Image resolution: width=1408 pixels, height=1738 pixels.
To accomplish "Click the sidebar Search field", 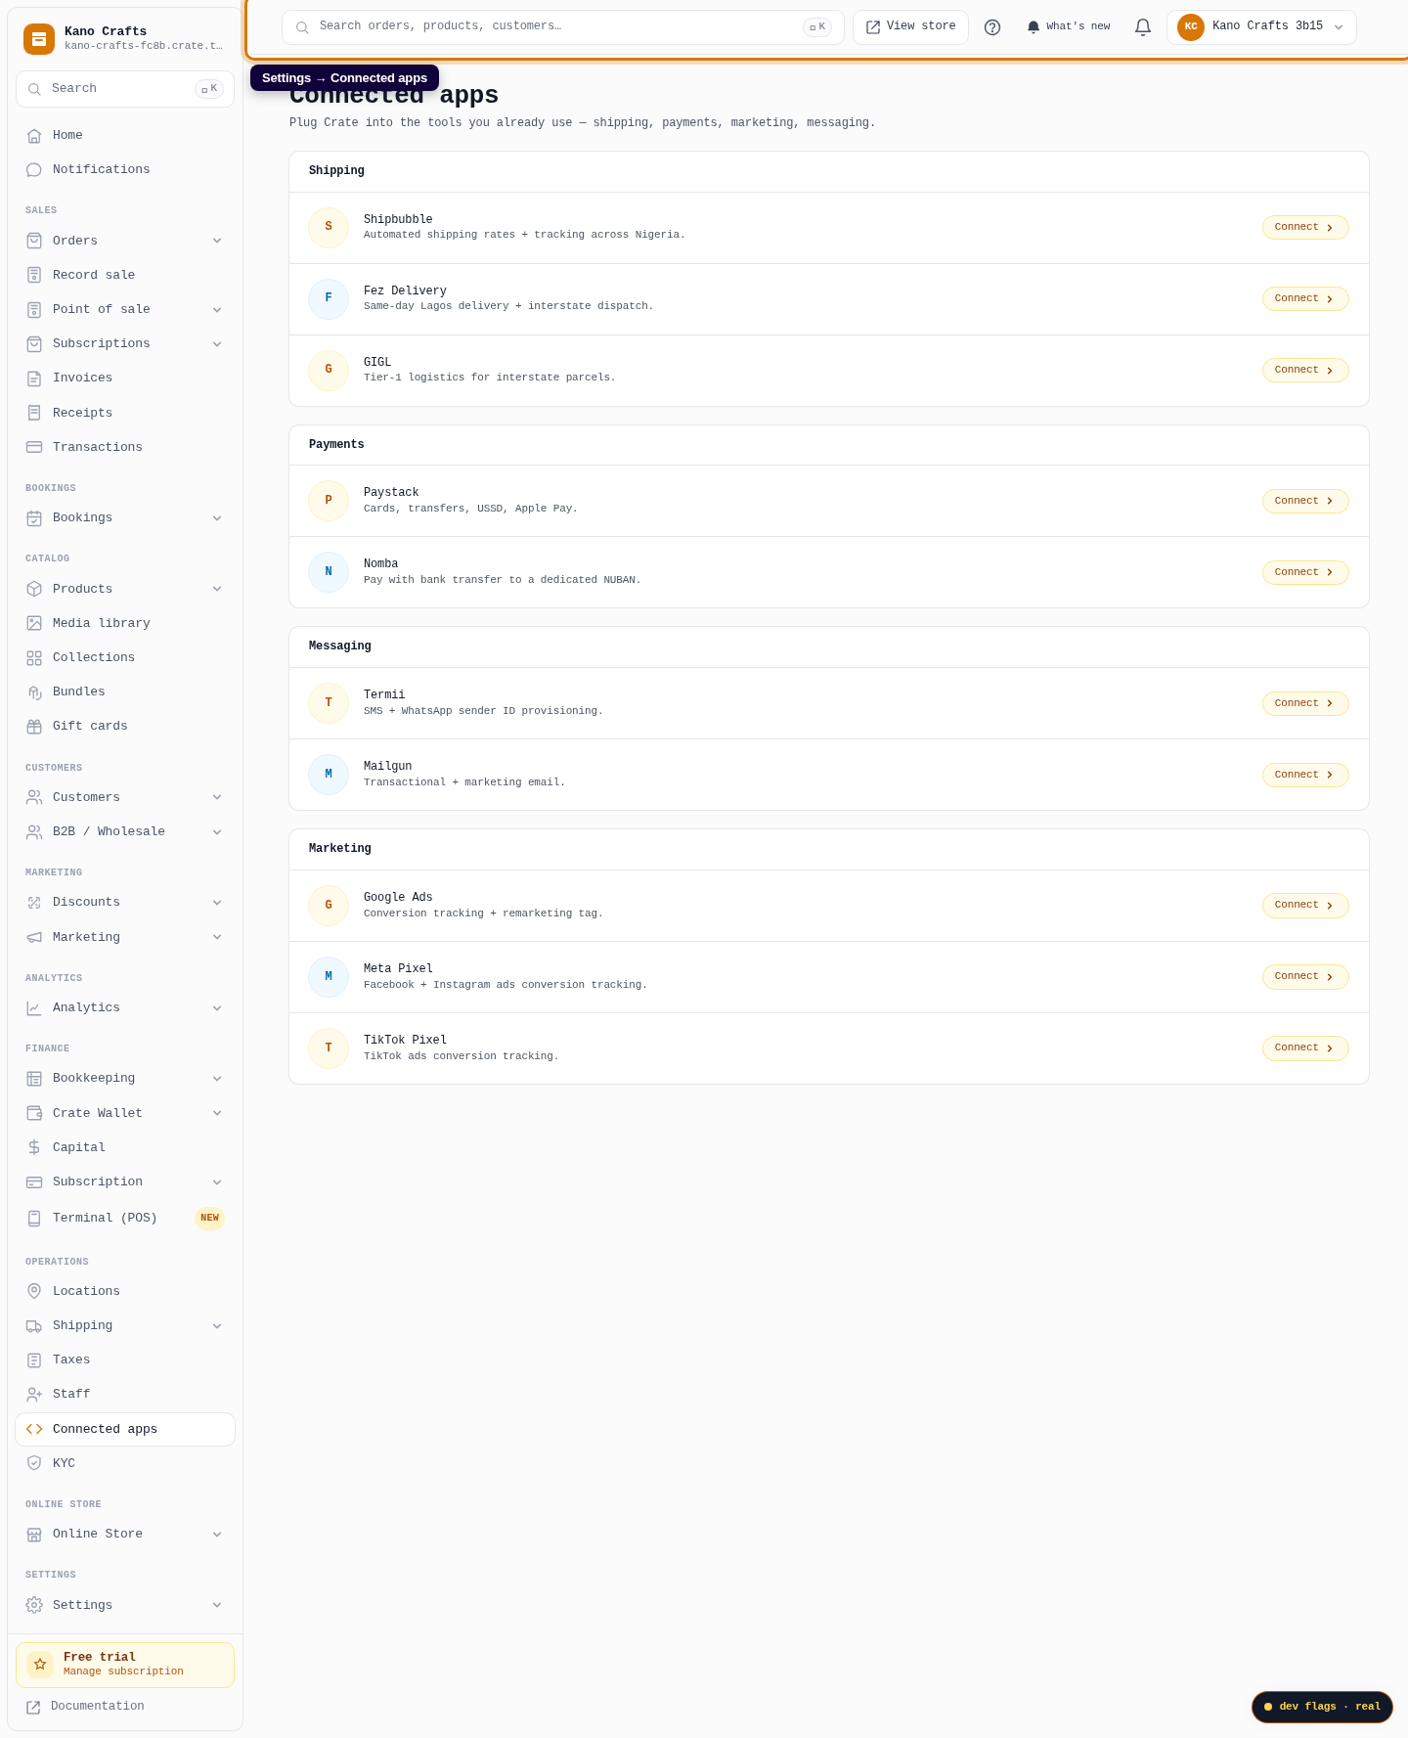I will [125, 89].
